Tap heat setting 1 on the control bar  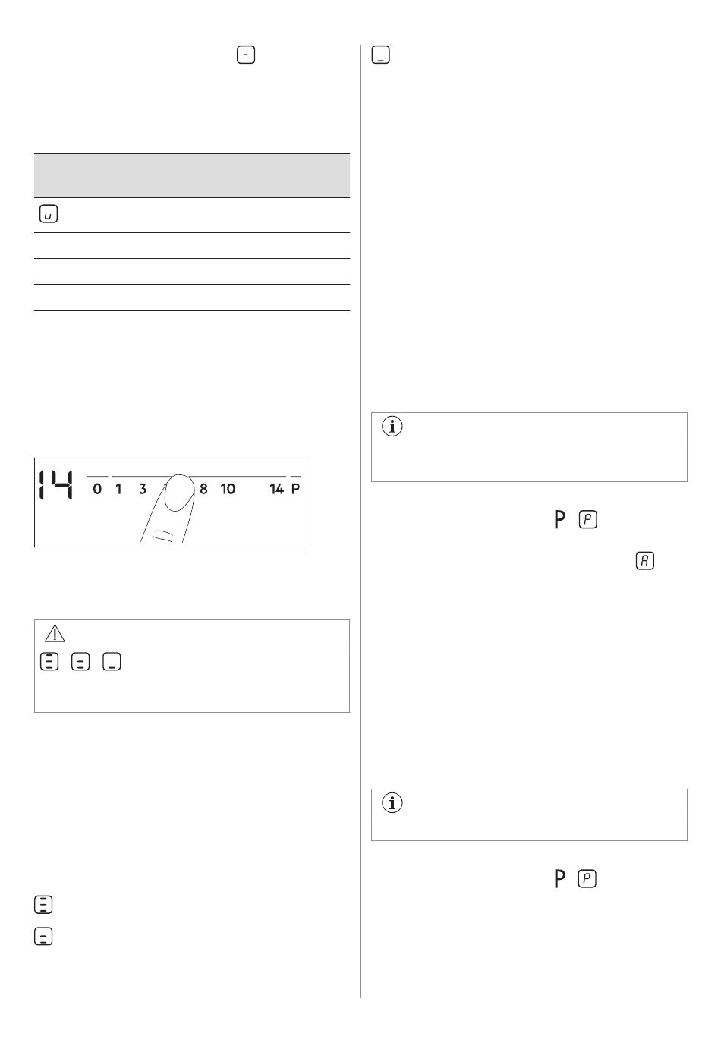118,489
